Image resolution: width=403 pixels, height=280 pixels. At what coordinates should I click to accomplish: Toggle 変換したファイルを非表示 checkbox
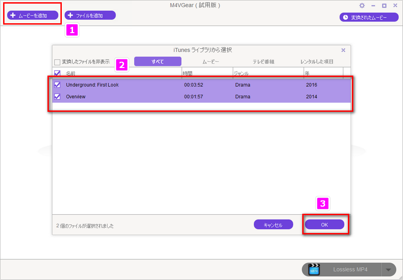pos(57,62)
